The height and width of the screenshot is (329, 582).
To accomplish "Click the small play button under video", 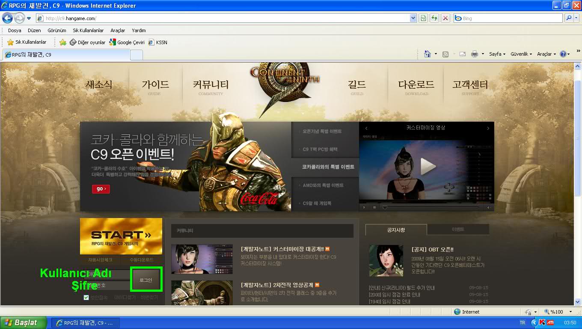I will 365,207.
